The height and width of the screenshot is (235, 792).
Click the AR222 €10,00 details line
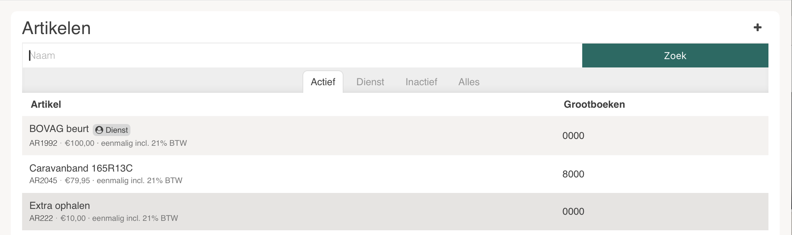click(104, 218)
